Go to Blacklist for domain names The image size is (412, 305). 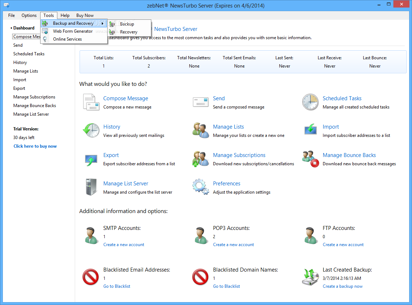click(x=227, y=286)
